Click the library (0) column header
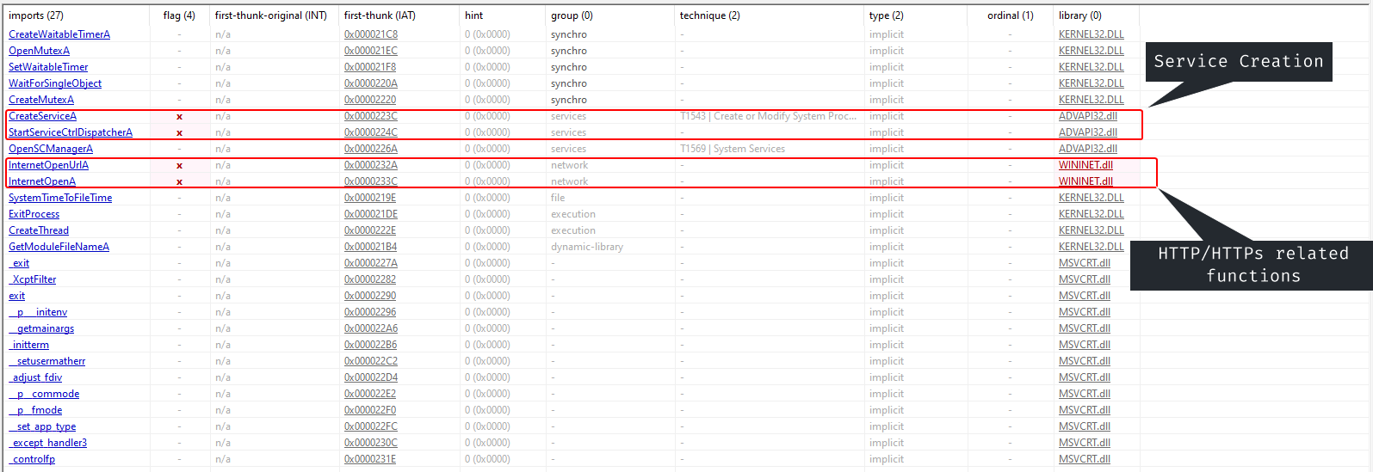Image resolution: width=1373 pixels, height=472 pixels. pos(1079,15)
